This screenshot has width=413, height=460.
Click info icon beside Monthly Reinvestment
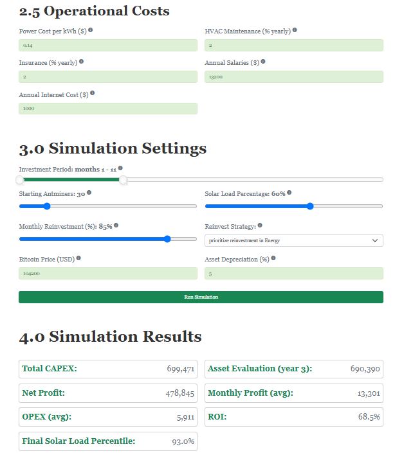click(x=116, y=226)
